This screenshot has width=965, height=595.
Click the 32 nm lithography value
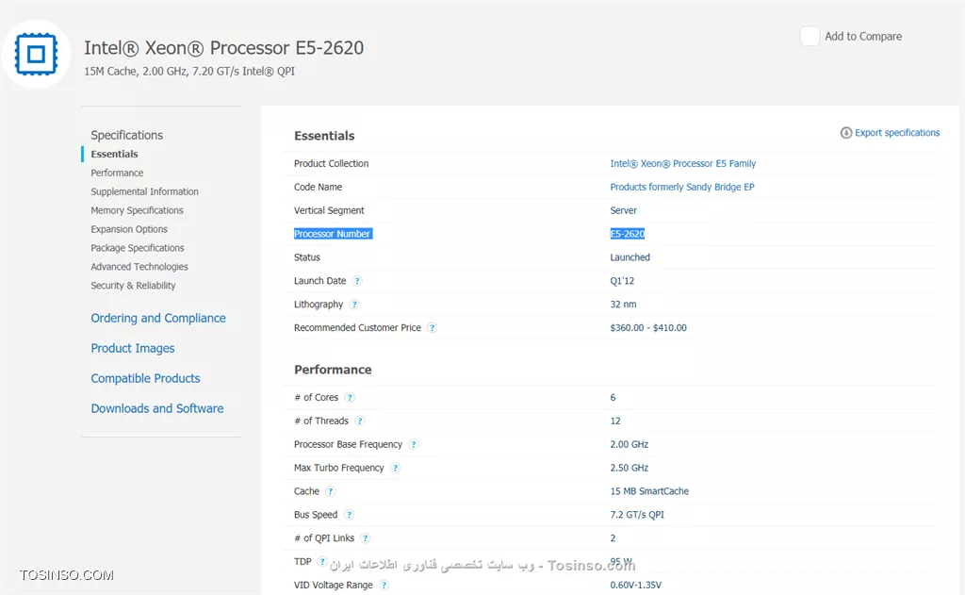click(x=623, y=304)
